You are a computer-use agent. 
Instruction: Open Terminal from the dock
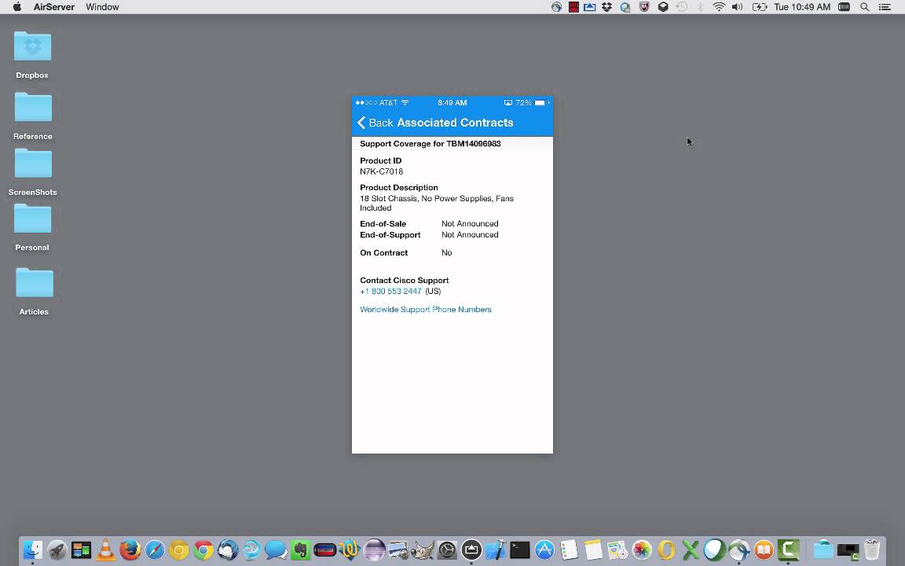point(520,549)
